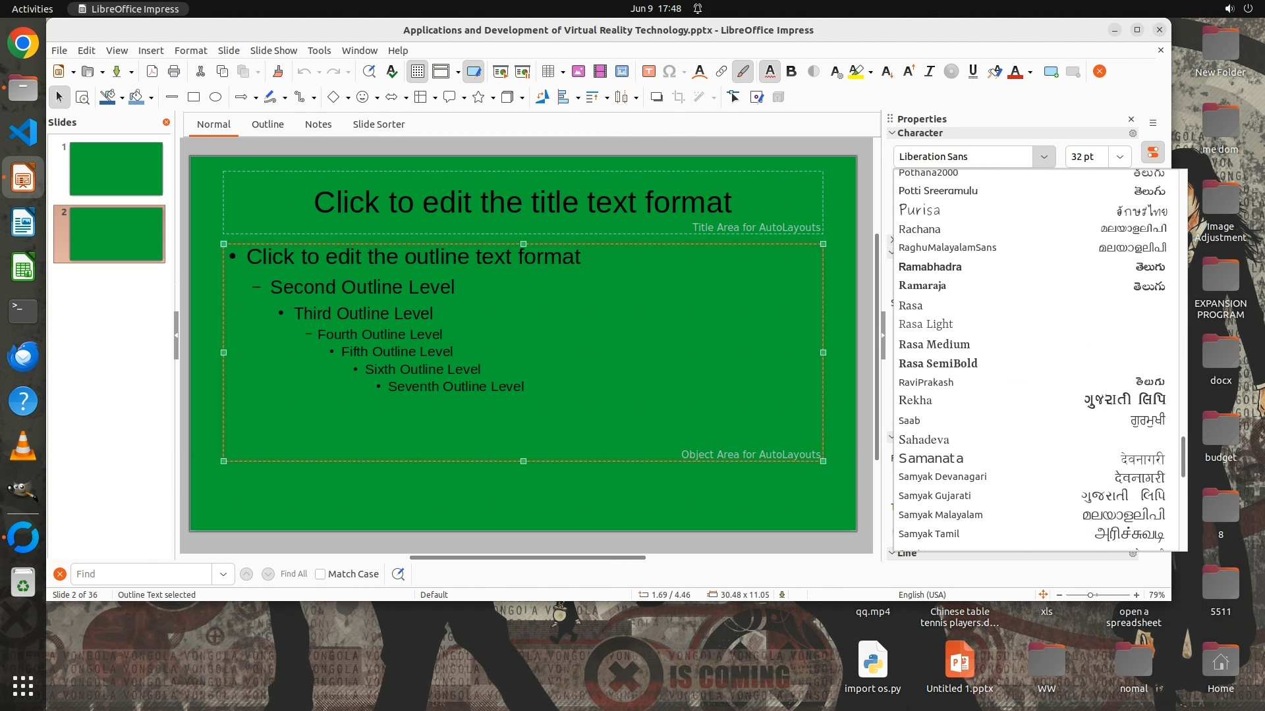Enable the Match Case checkbox
The height and width of the screenshot is (711, 1265).
pyautogui.click(x=320, y=574)
